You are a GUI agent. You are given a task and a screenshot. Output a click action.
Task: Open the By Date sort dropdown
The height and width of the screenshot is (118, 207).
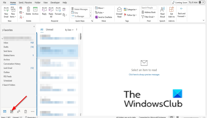(69, 30)
